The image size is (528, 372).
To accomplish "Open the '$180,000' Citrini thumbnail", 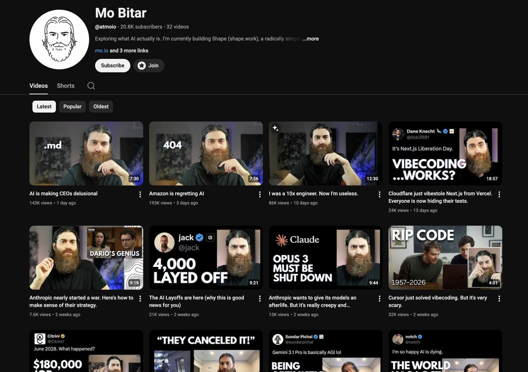I will point(86,351).
